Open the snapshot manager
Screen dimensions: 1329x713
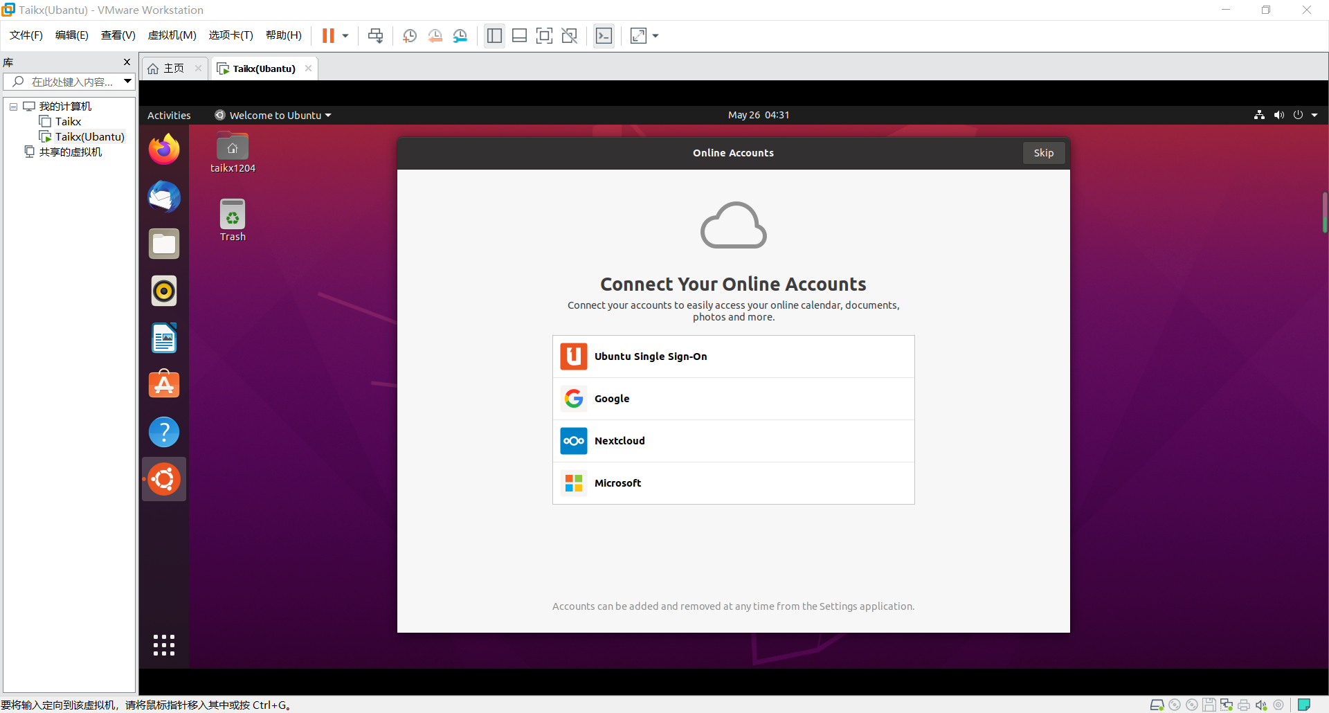(x=460, y=35)
